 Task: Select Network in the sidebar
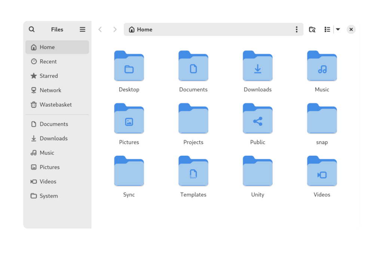point(50,90)
